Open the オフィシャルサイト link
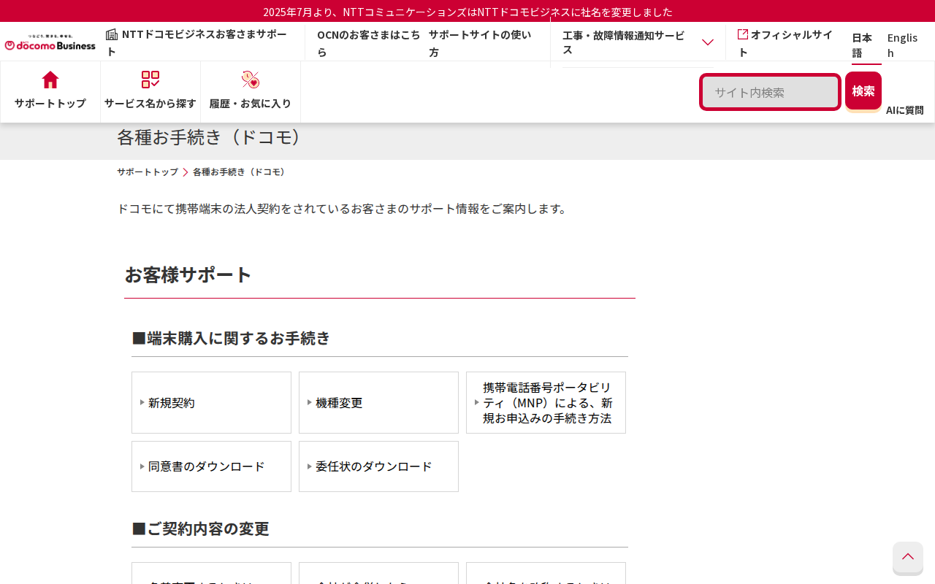This screenshot has height=584, width=935. [786, 43]
